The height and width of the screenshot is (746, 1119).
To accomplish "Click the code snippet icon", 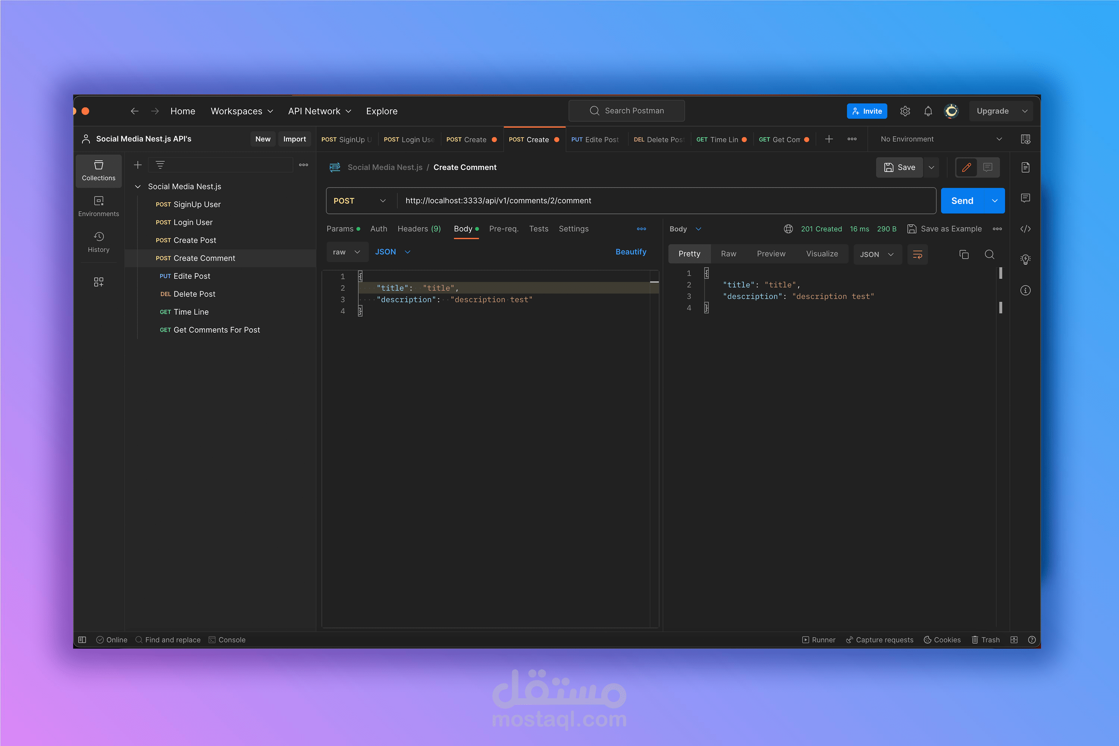I will 1025,229.
